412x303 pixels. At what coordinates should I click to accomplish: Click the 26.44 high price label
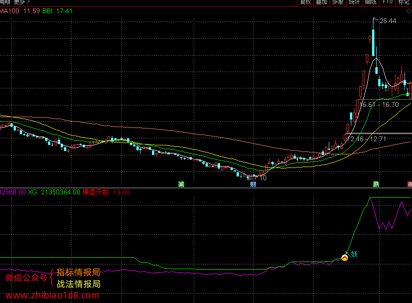388,21
